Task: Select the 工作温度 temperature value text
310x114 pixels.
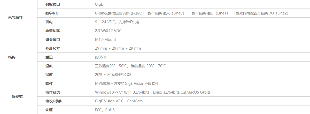Action: click(130, 66)
